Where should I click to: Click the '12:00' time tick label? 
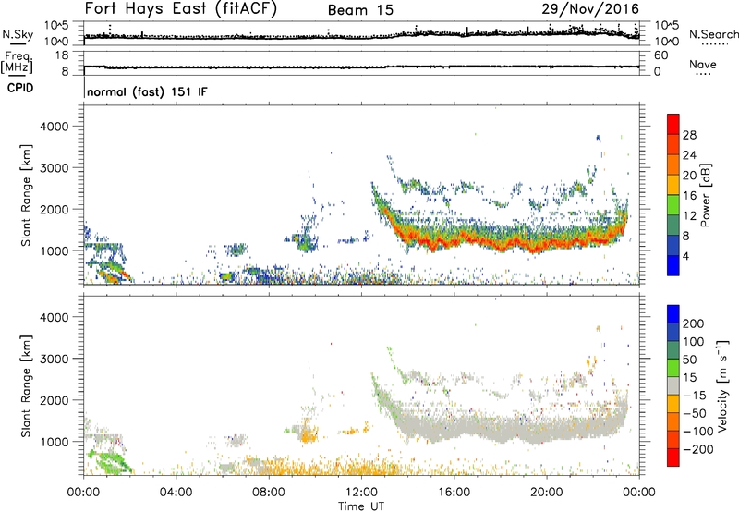361,493
